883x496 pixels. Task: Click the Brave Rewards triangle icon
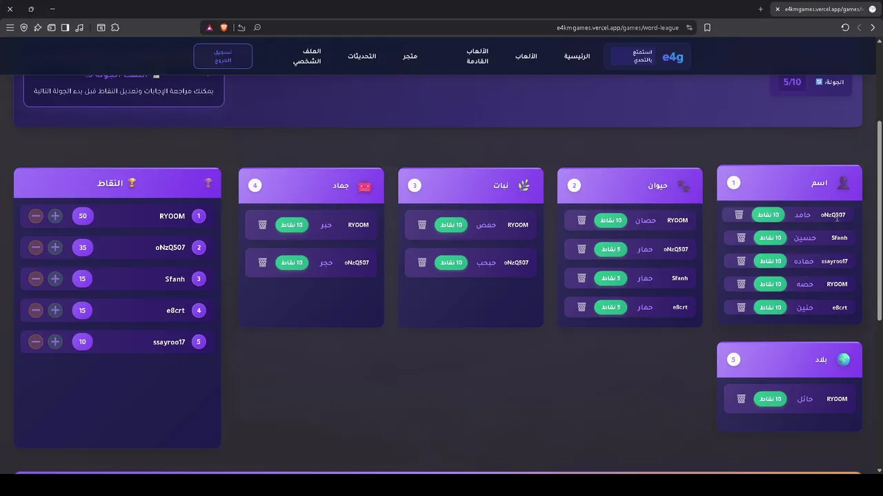pyautogui.click(x=210, y=28)
